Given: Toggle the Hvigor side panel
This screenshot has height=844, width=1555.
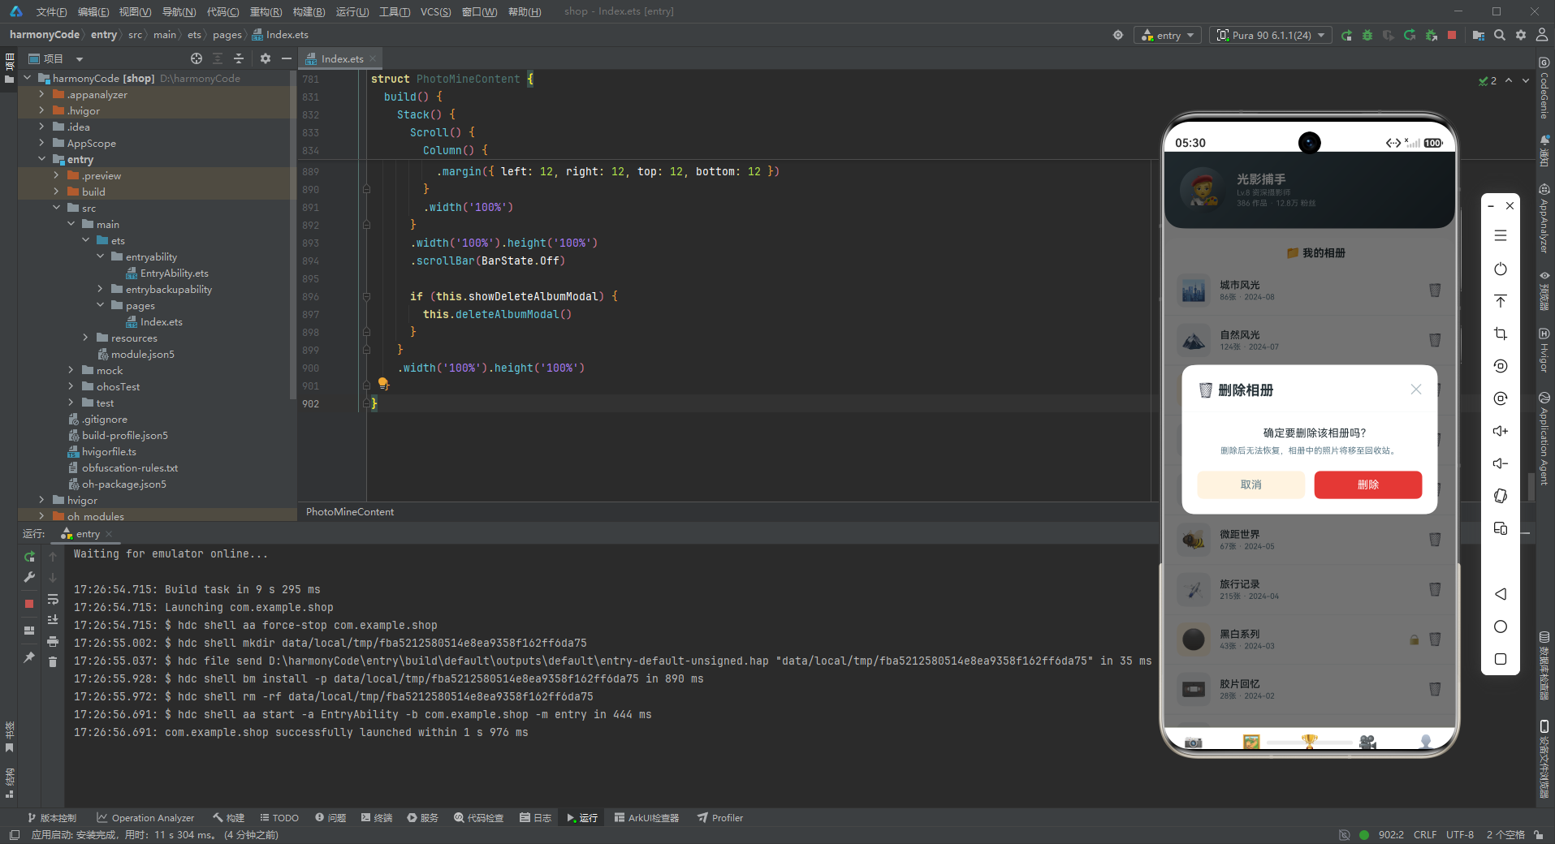Looking at the screenshot, I should [1544, 351].
